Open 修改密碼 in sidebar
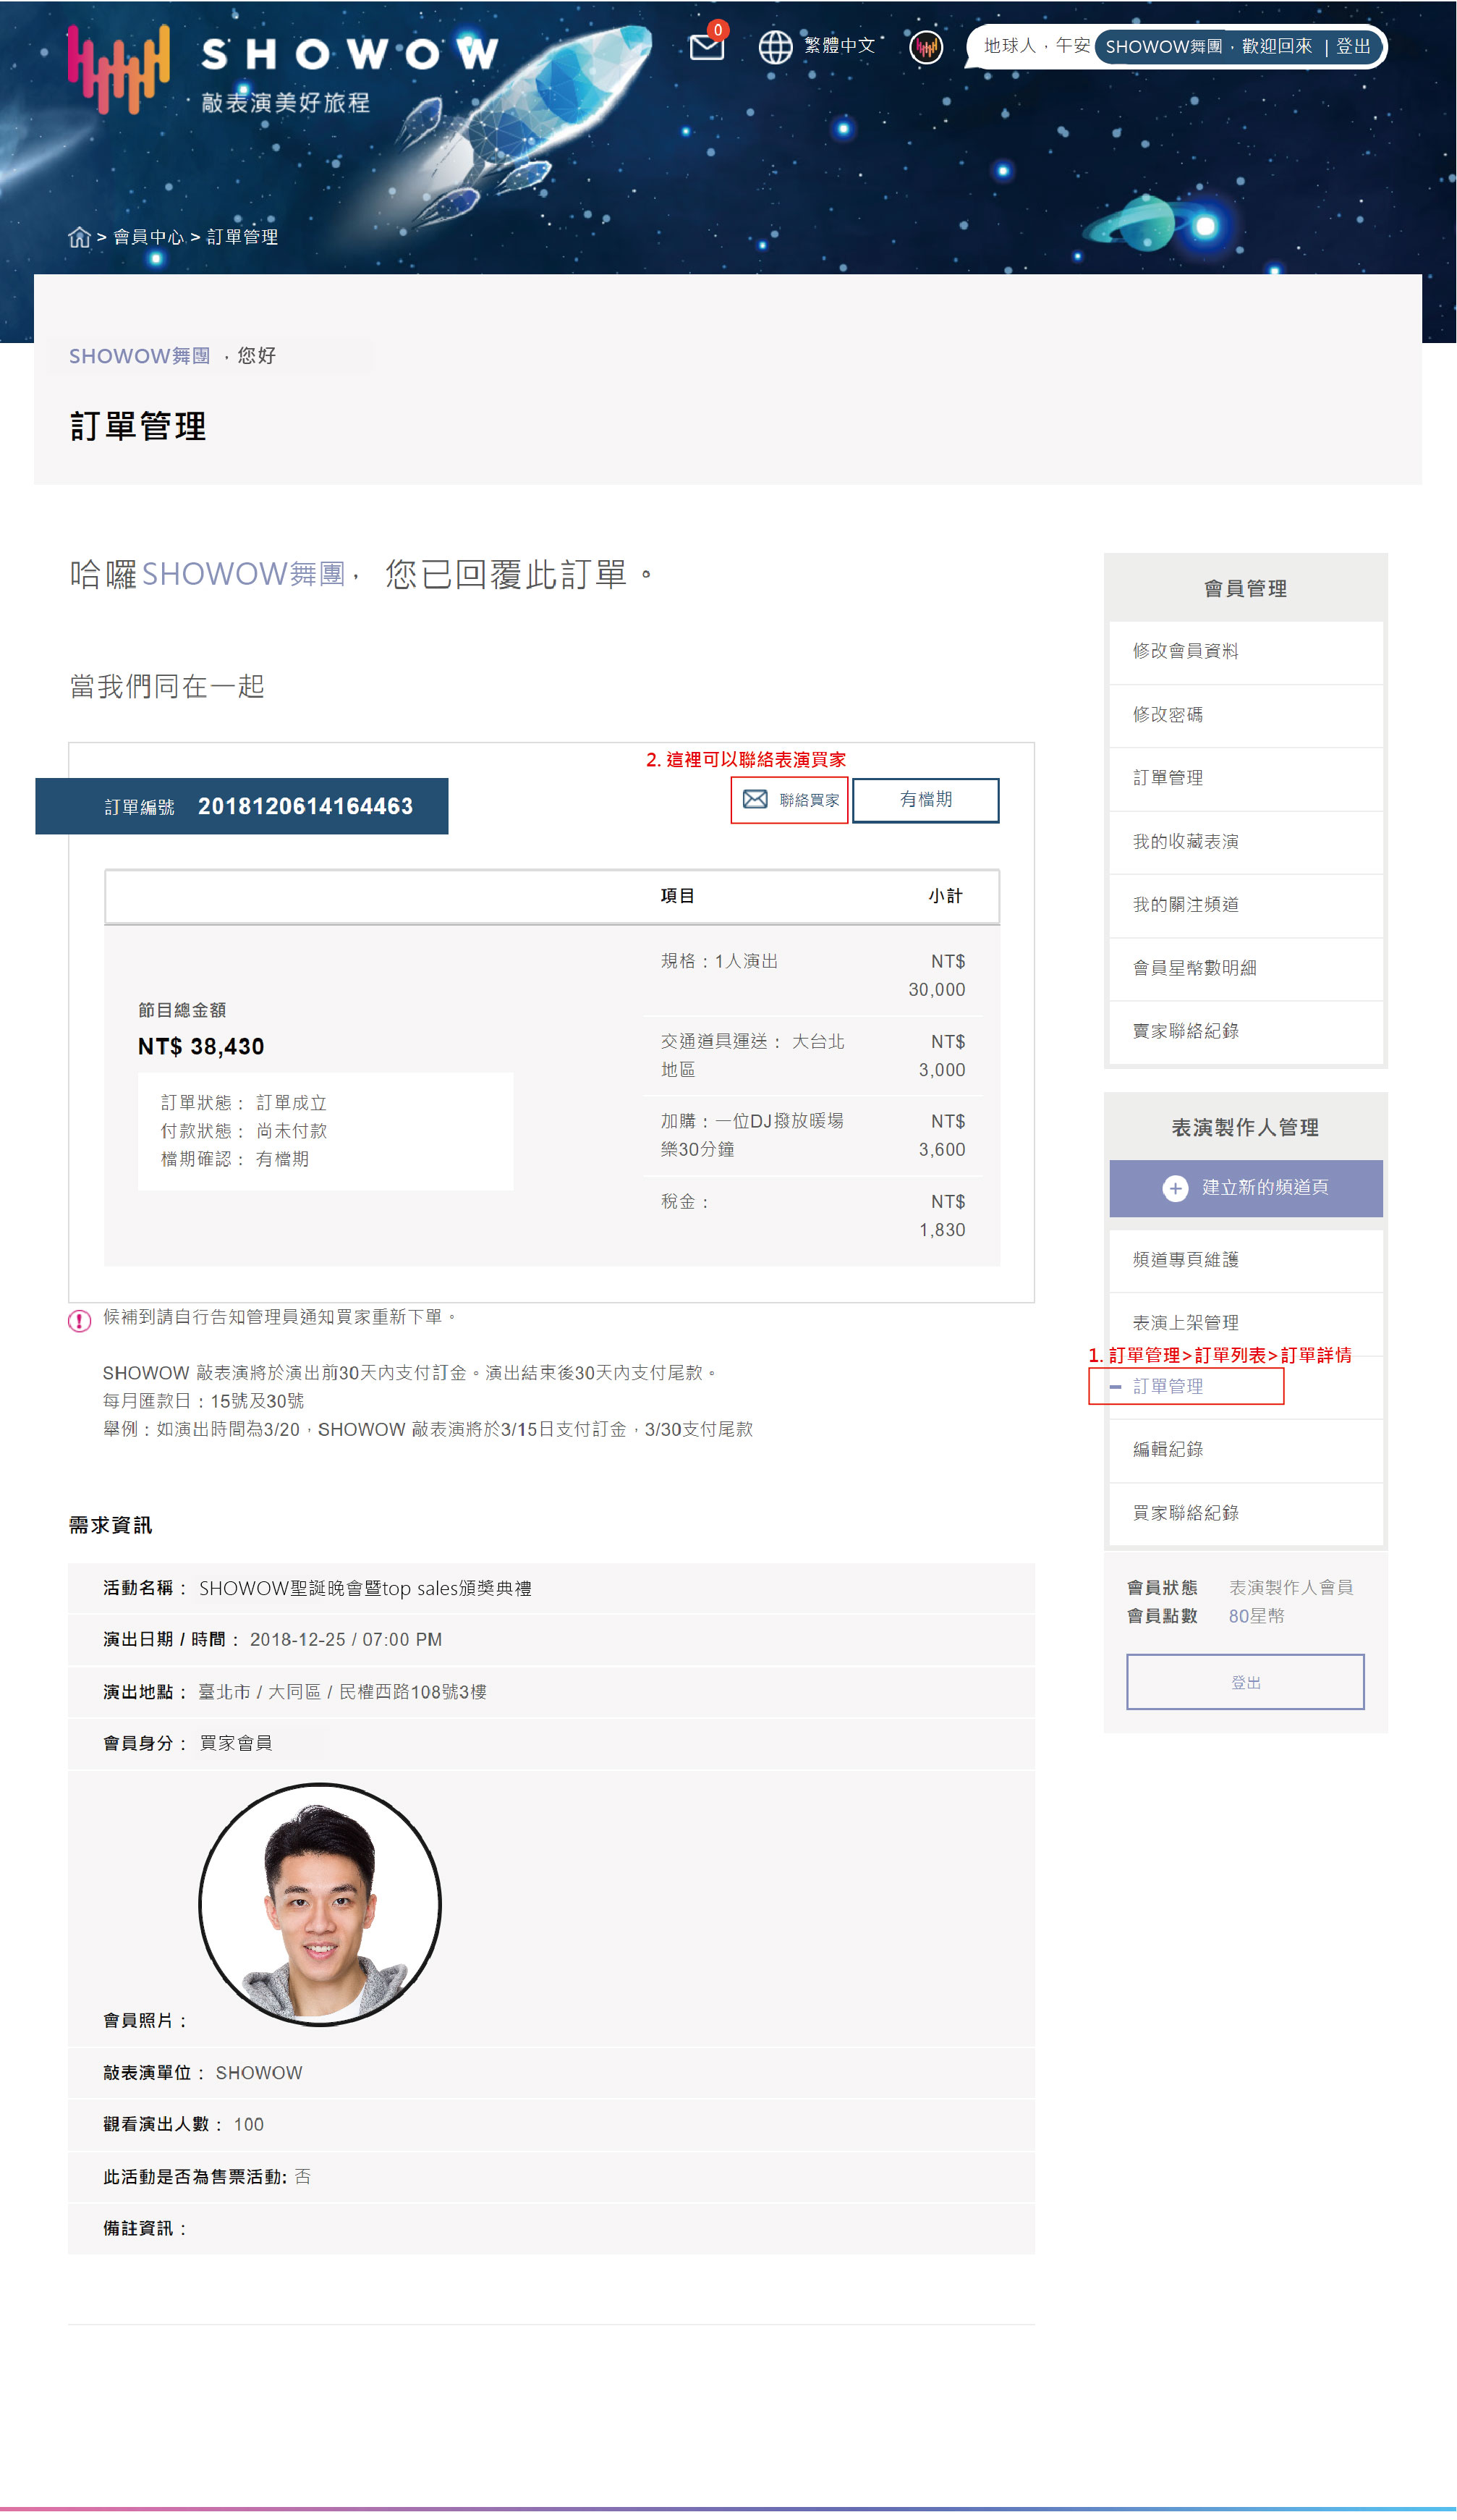 pos(1245,716)
